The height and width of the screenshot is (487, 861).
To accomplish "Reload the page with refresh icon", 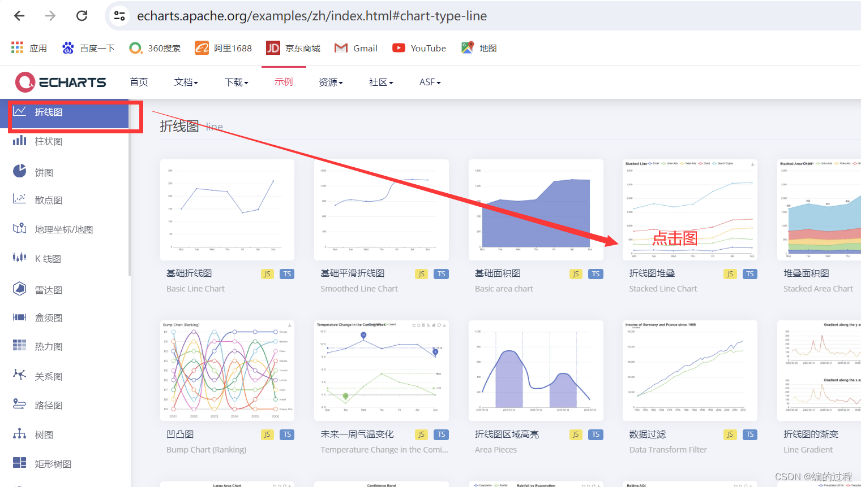I will click(x=82, y=16).
